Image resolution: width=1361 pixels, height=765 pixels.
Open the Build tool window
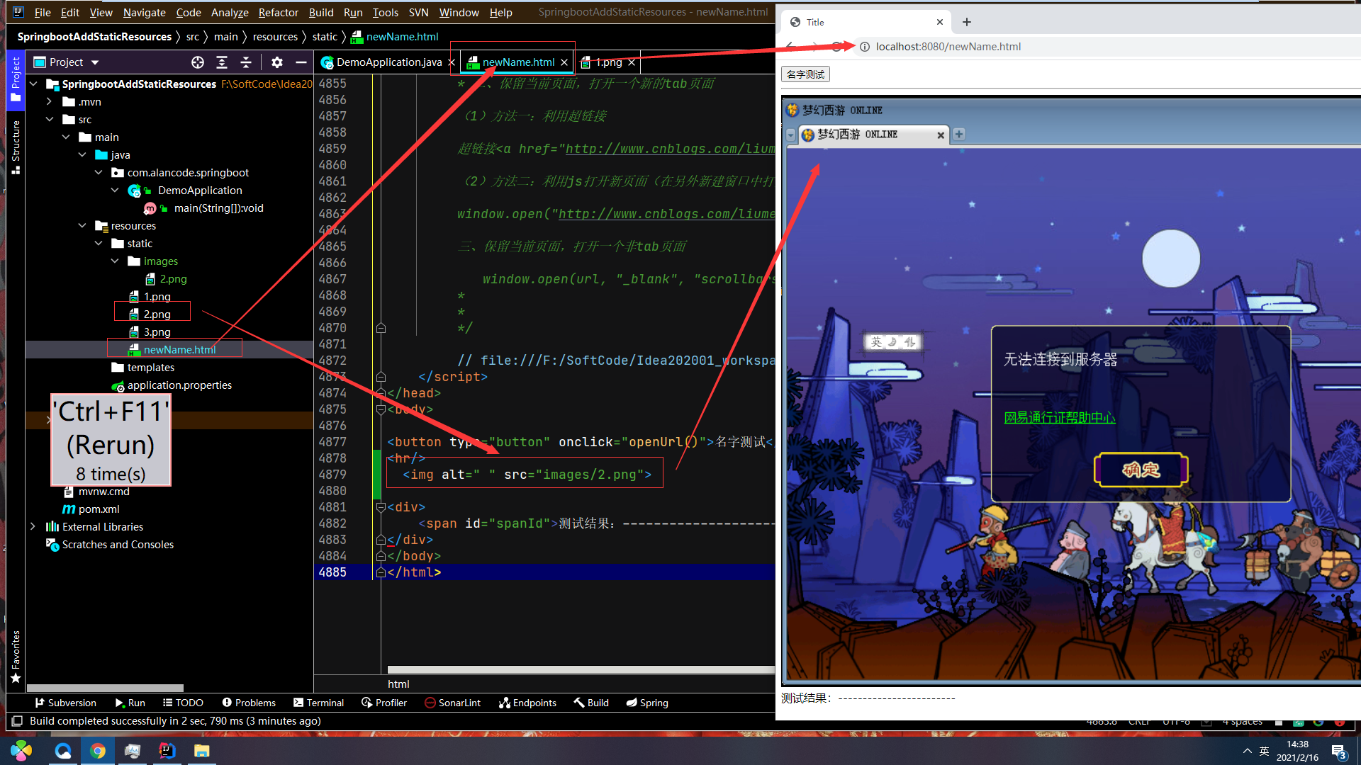coord(591,703)
